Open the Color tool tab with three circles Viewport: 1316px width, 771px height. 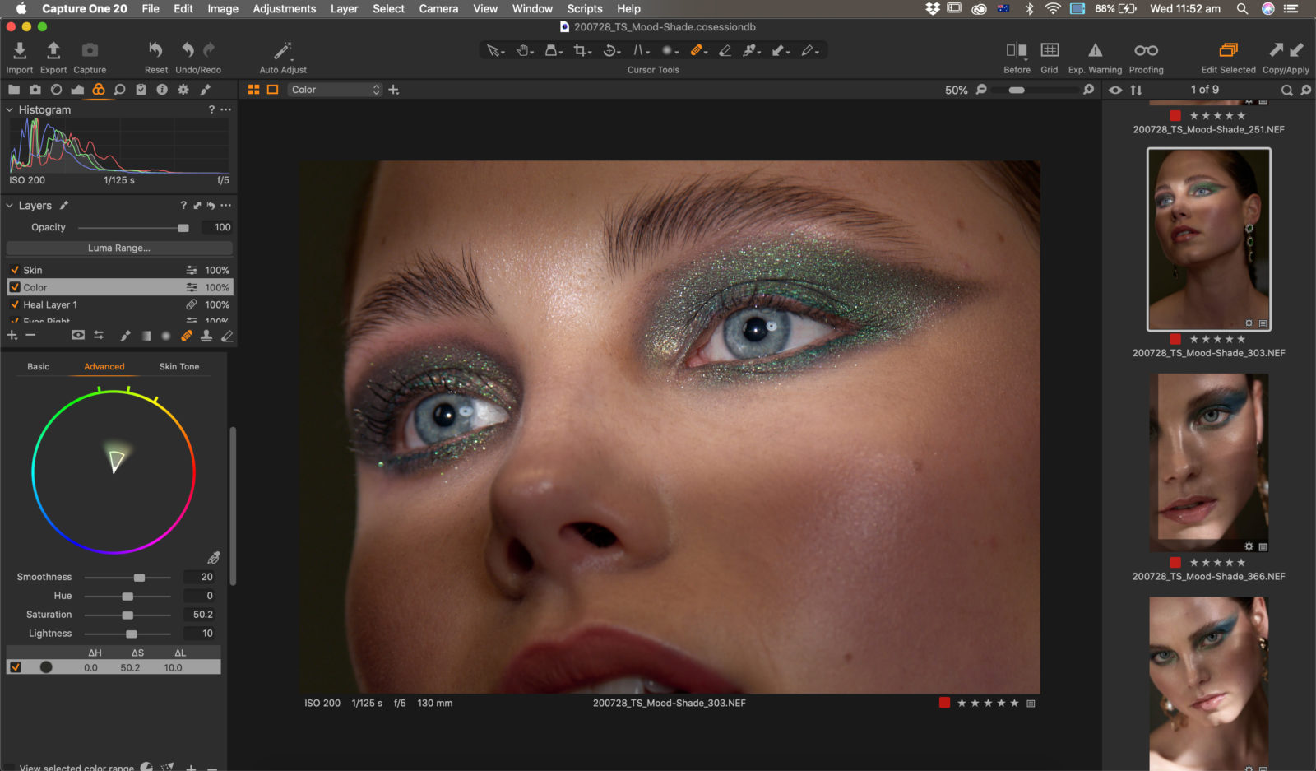point(99,91)
